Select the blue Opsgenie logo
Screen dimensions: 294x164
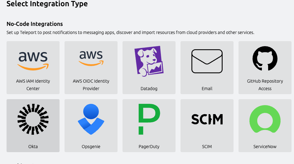(91, 119)
